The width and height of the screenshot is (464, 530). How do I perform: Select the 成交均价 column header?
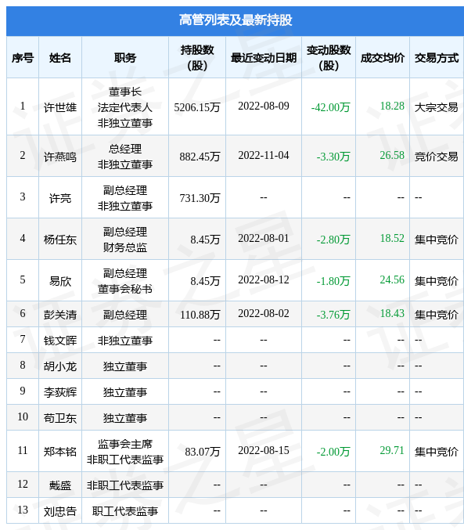(x=383, y=58)
